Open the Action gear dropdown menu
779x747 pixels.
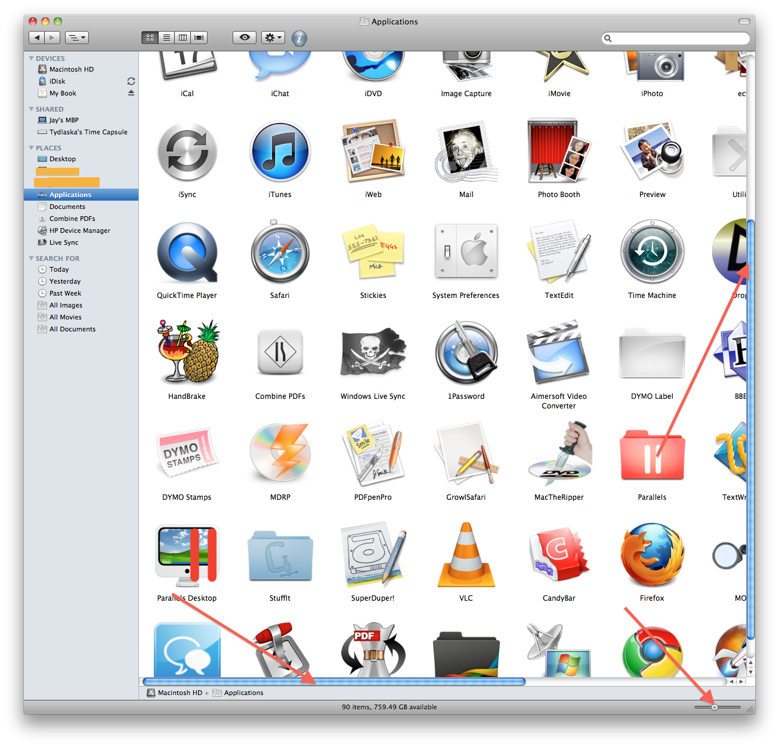273,38
